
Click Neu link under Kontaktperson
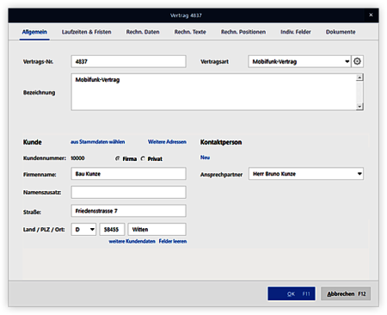point(205,157)
